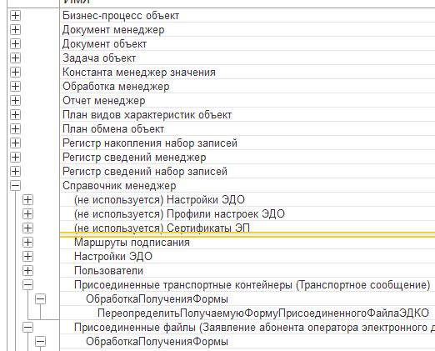
Task: Expand the План обмена объект node
Action: pos(15,129)
